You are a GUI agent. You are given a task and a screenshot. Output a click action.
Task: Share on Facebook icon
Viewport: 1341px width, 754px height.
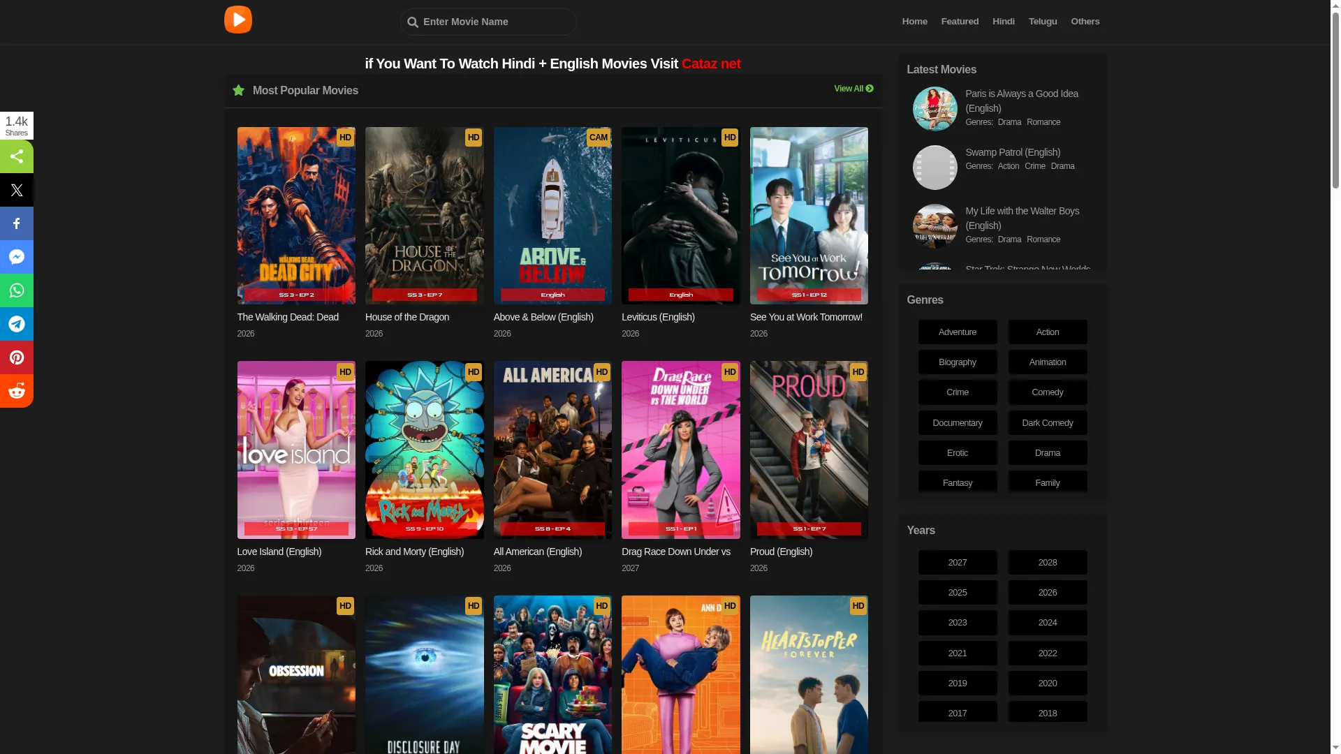click(17, 223)
